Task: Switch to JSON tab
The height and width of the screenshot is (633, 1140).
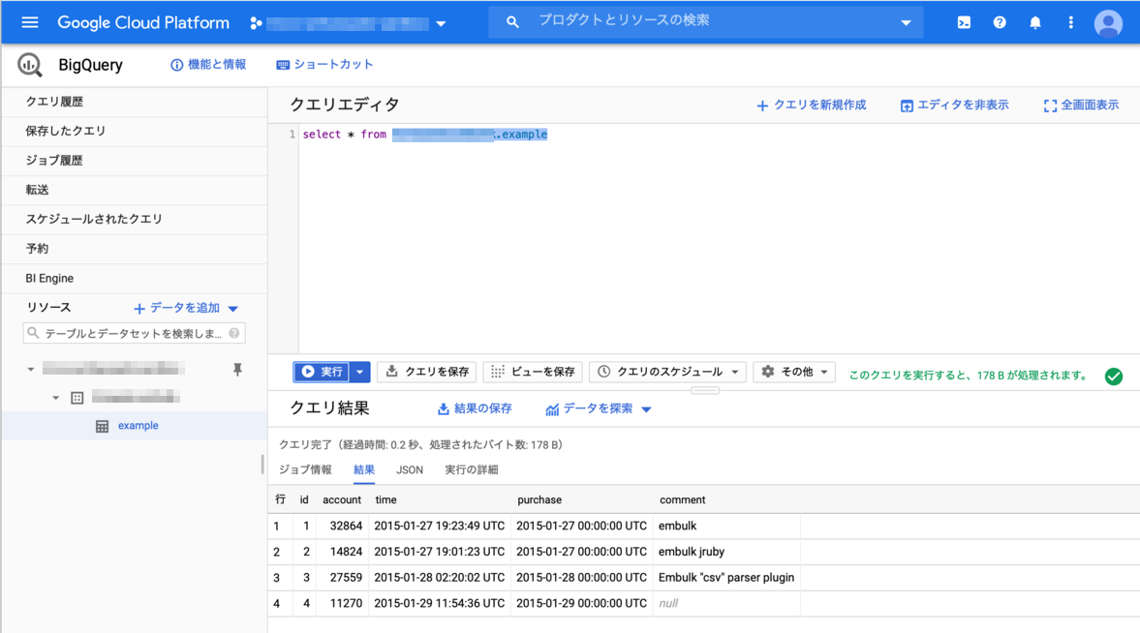Action: pos(410,470)
